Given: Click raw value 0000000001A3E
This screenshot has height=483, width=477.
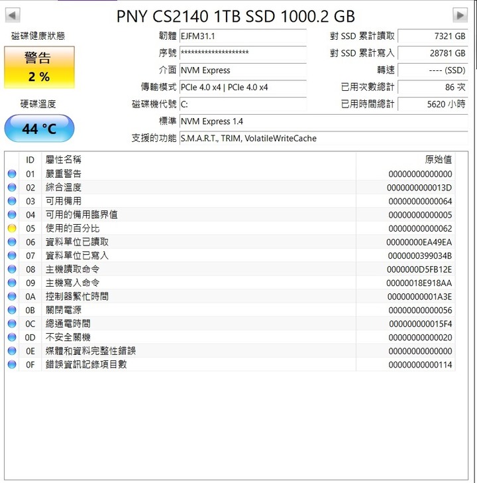Looking at the screenshot, I should point(419,297).
